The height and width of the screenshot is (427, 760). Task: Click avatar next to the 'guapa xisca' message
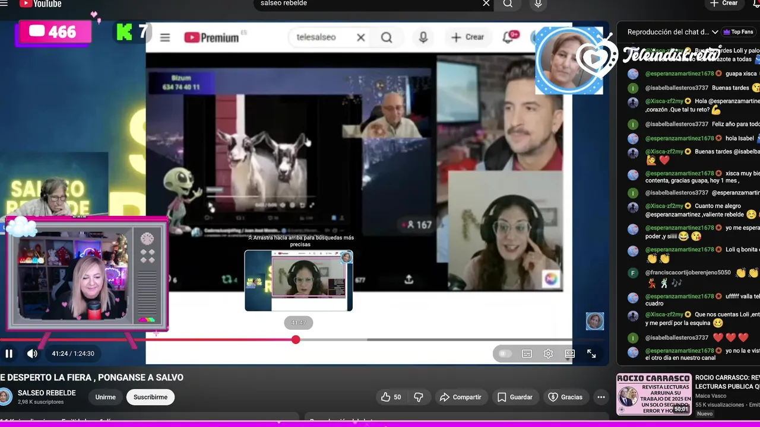[x=633, y=74]
